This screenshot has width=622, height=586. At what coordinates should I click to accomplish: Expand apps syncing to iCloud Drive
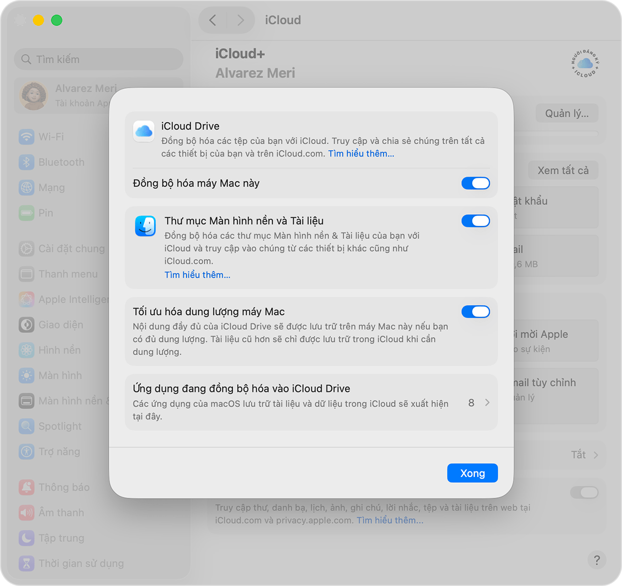(x=486, y=402)
